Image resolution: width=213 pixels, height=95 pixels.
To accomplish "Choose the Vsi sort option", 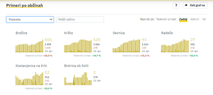I will pyautogui.click(x=204, y=19).
